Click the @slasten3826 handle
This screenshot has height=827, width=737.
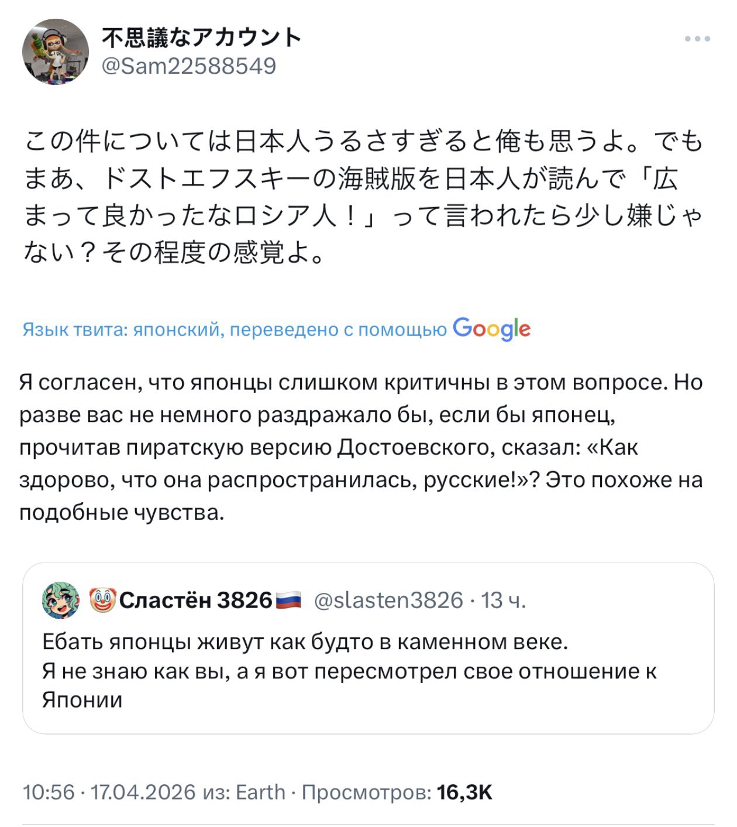(388, 600)
